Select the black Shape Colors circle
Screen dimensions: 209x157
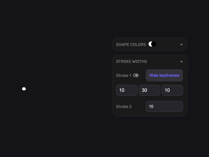click(x=154, y=44)
